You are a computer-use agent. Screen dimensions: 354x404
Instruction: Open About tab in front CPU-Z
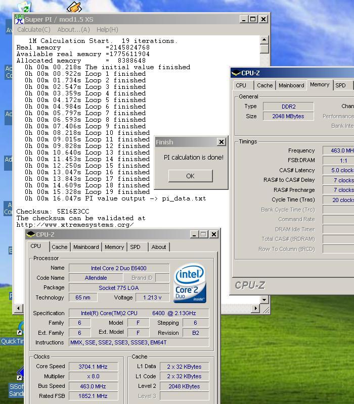coord(159,247)
